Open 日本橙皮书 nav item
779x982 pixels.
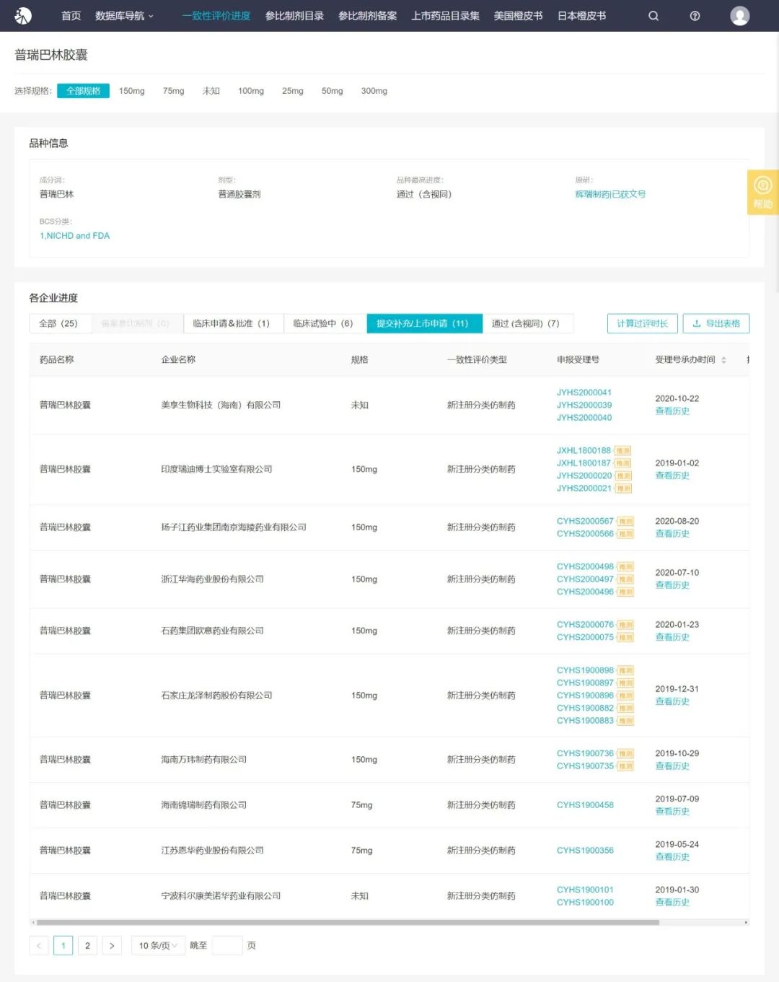tap(581, 16)
